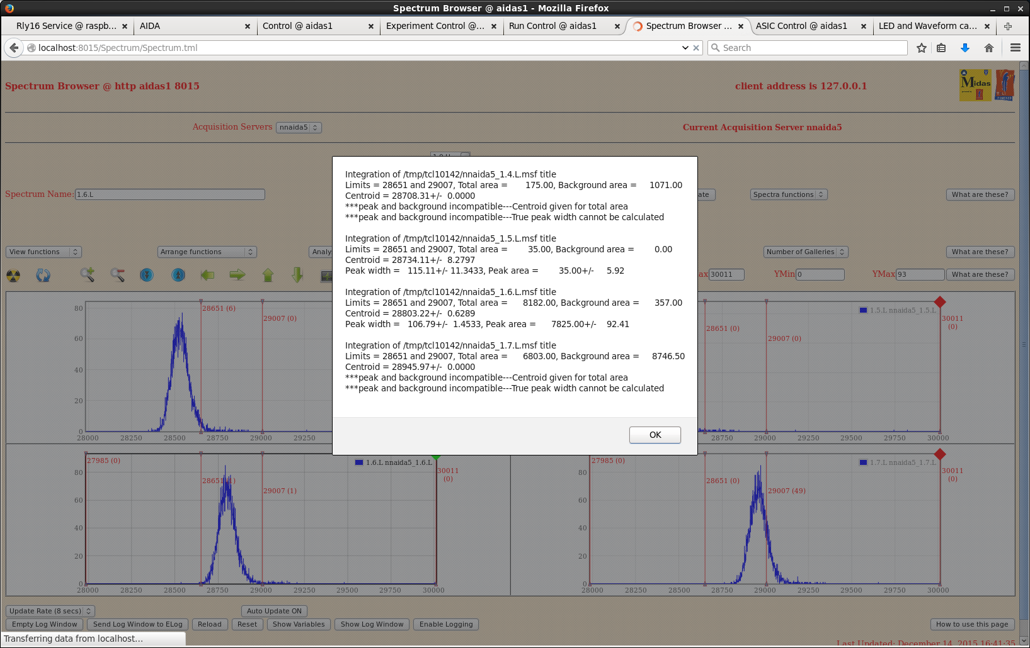
Task: Zoom out with the magnifier minus icon
Action: 117,275
